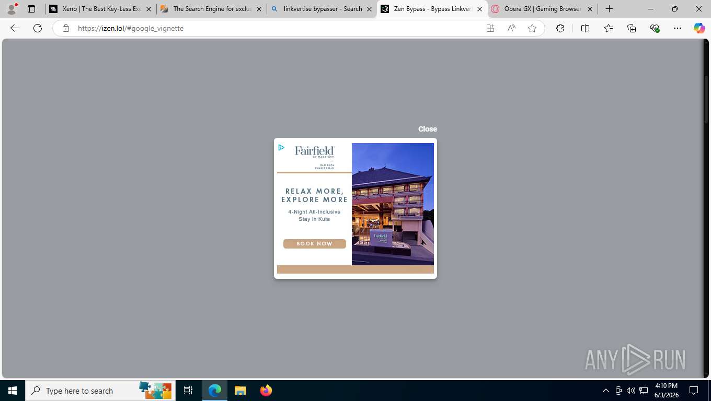The width and height of the screenshot is (711, 401).
Task: Close The Search Engine tab
Action: pos(259,9)
